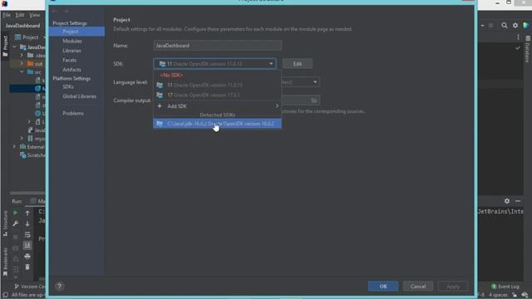Image resolution: width=532 pixels, height=299 pixels.
Task: Go back arrow in Project Structure dialog
Action: [x=56, y=11]
